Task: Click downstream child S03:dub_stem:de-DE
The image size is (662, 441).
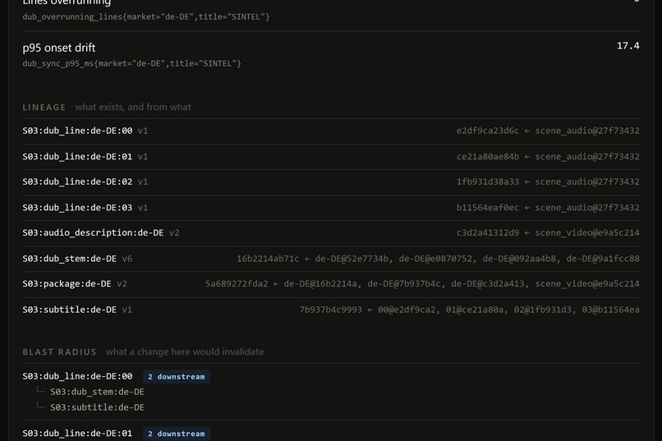Action: point(97,392)
